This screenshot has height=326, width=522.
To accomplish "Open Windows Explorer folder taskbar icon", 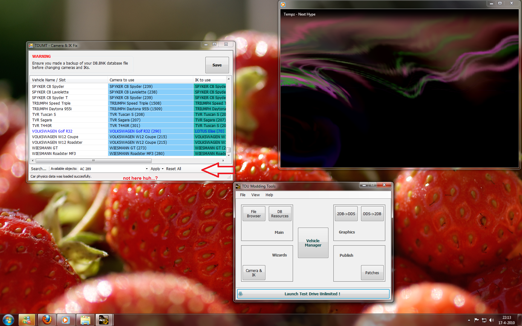I will tap(85, 319).
